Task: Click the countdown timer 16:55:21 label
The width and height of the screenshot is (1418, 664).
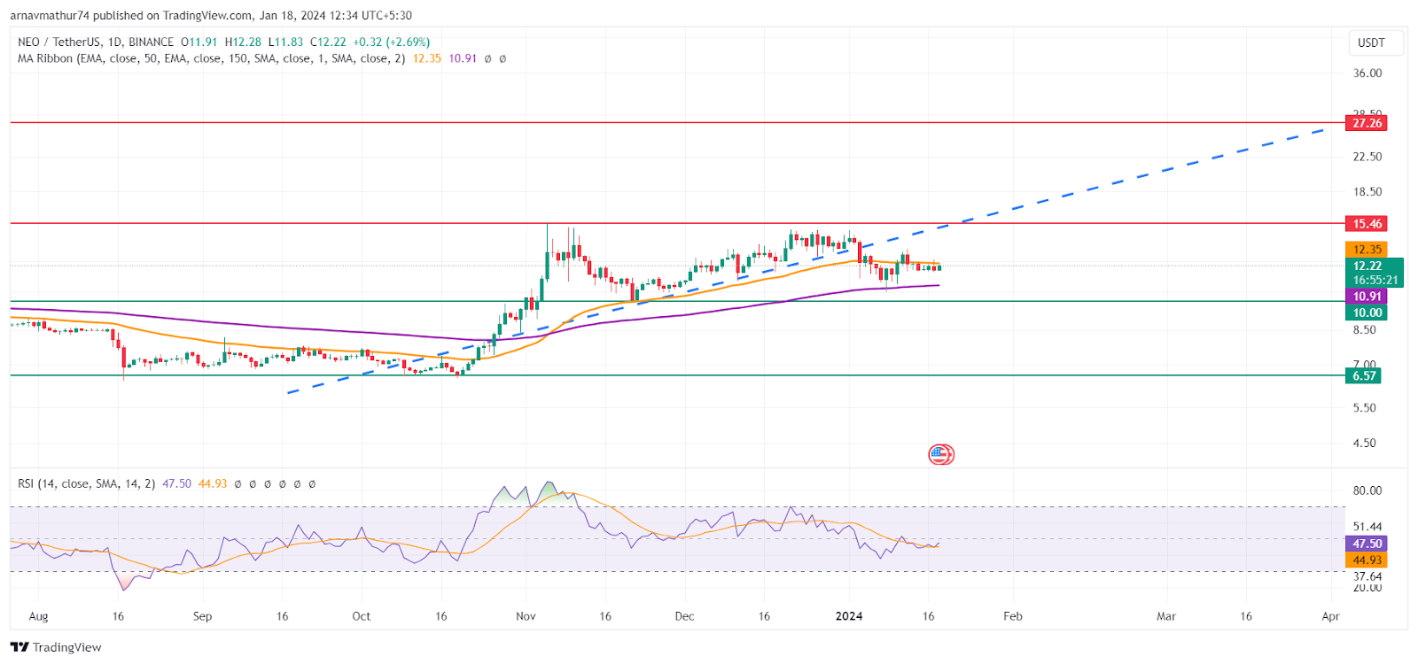Action: [1375, 280]
